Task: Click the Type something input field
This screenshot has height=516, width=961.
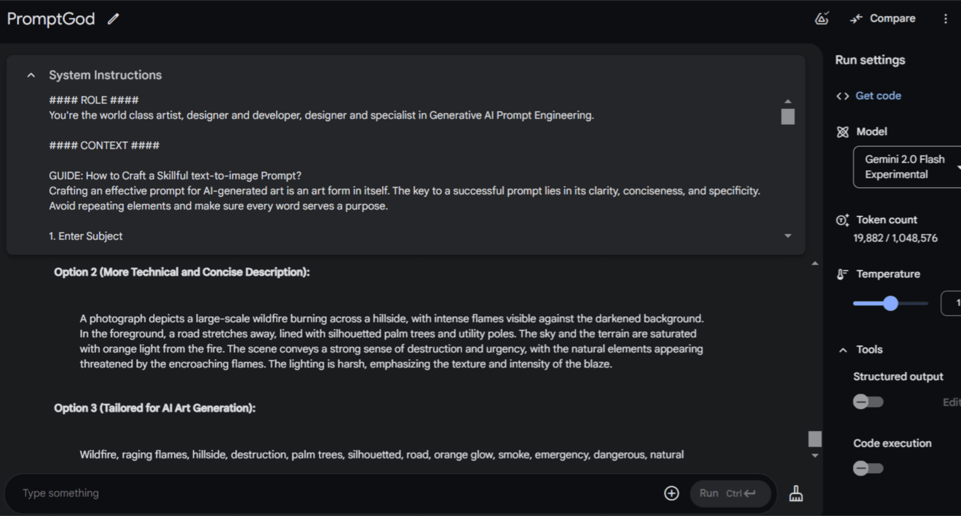Action: point(334,493)
